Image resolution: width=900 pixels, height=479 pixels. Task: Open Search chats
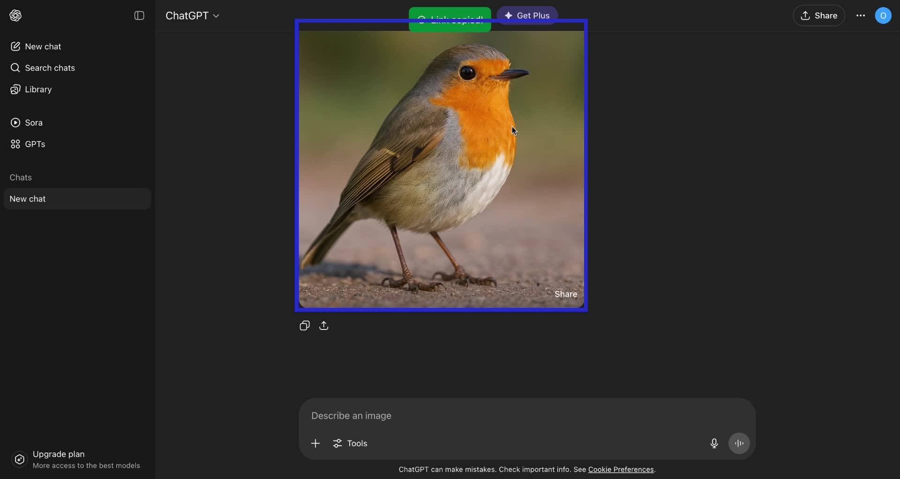point(49,68)
